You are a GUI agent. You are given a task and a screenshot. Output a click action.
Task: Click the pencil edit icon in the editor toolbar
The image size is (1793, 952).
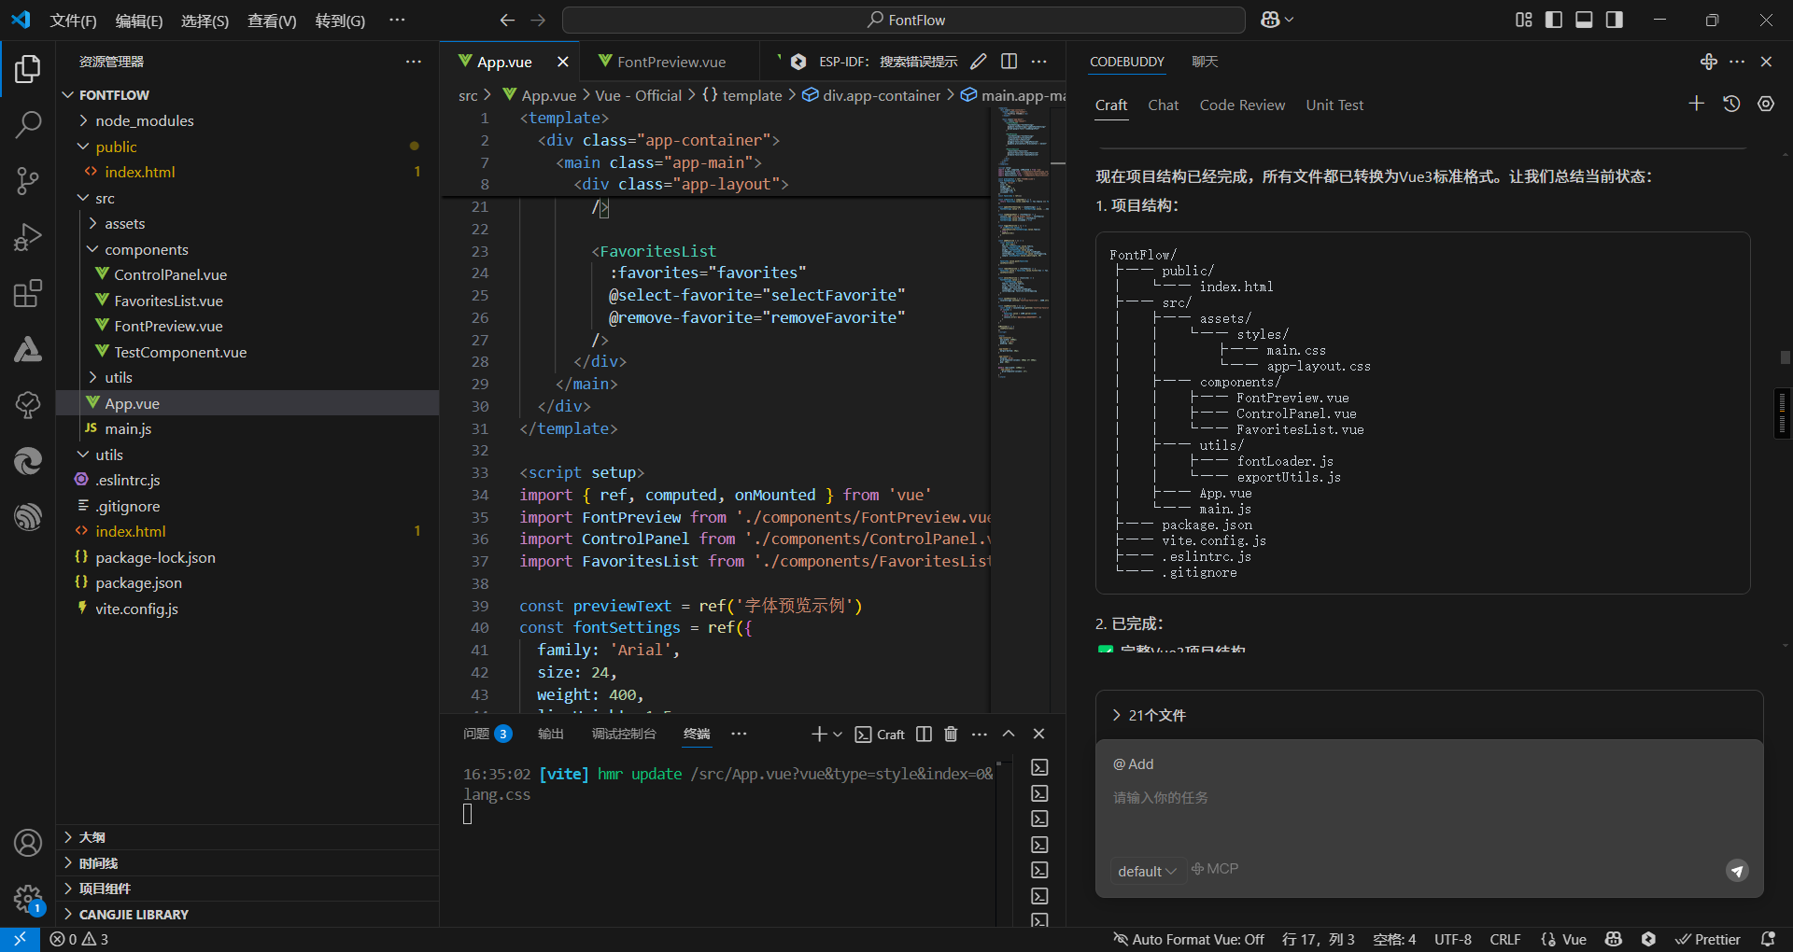coord(978,62)
